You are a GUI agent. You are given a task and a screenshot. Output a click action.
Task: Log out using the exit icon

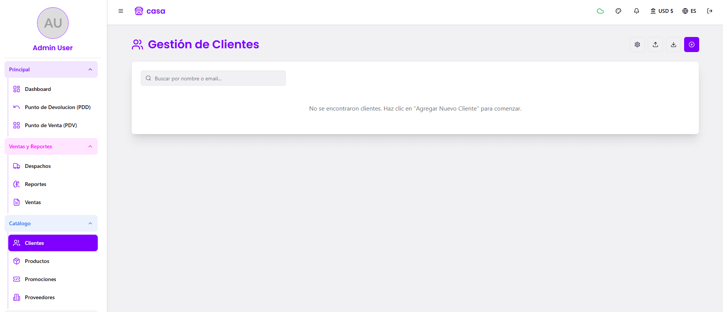click(x=710, y=11)
